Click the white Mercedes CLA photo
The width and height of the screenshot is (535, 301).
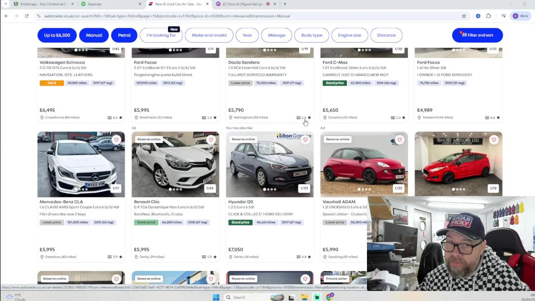pyautogui.click(x=81, y=164)
